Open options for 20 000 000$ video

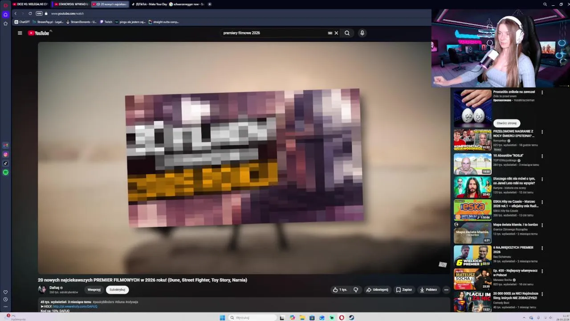pos(542,294)
